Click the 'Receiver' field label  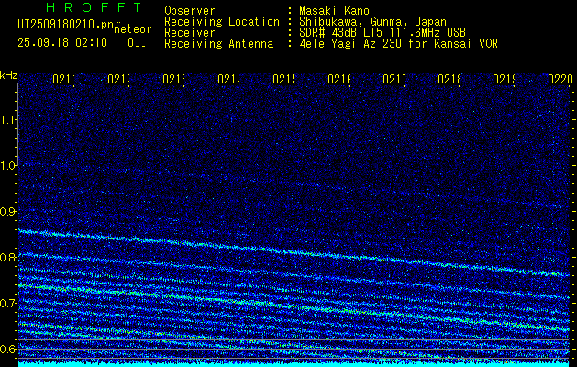tap(190, 33)
